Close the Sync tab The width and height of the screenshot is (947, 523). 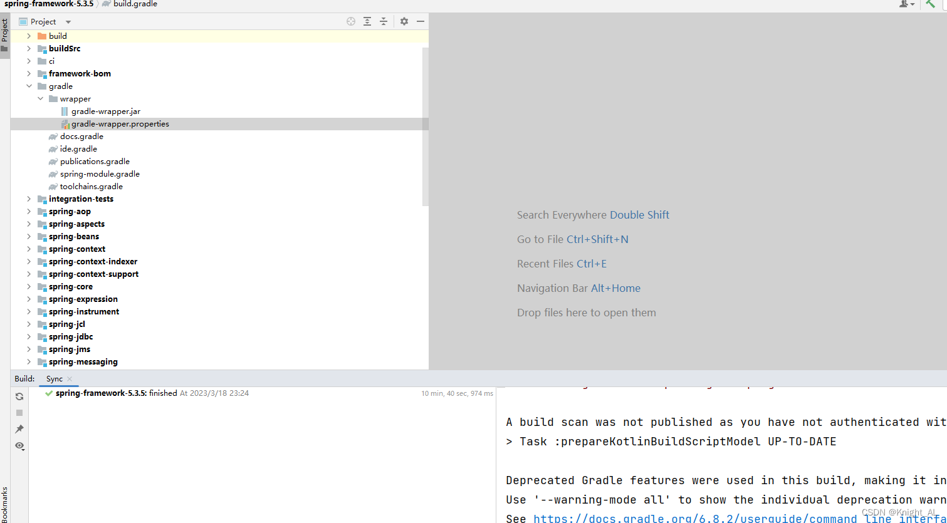[70, 379]
